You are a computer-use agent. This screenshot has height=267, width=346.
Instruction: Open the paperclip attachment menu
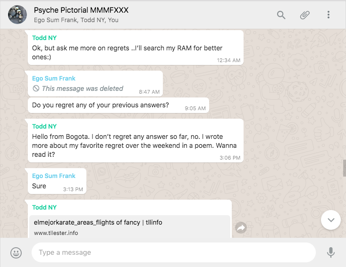[x=305, y=15]
